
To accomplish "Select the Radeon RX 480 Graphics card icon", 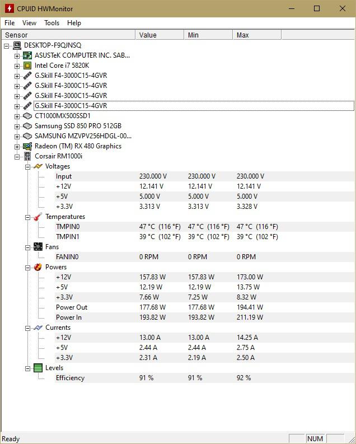I will 27,146.
